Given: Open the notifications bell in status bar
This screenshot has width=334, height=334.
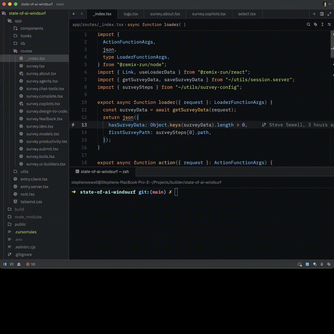Looking at the screenshot, I should point(322,264).
